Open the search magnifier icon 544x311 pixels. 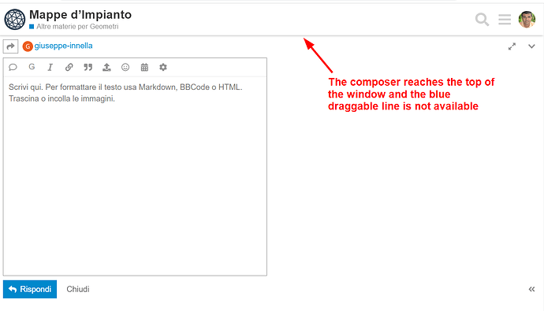(x=482, y=20)
